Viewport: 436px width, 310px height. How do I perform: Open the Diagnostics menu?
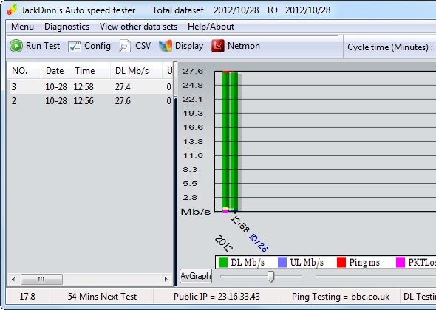click(x=67, y=27)
